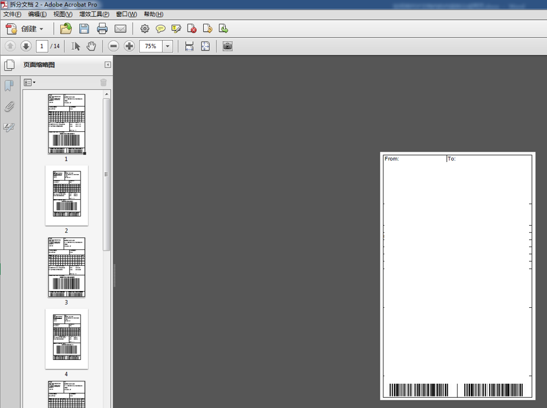This screenshot has width=547, height=408.
Task: Click the 页面缩略图 panel title
Action: point(39,64)
